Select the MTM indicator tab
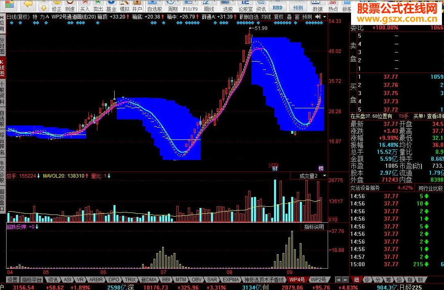 pyautogui.click(x=181, y=280)
